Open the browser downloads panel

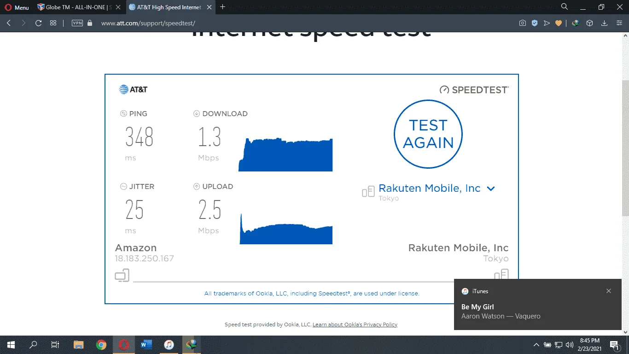pyautogui.click(x=605, y=23)
